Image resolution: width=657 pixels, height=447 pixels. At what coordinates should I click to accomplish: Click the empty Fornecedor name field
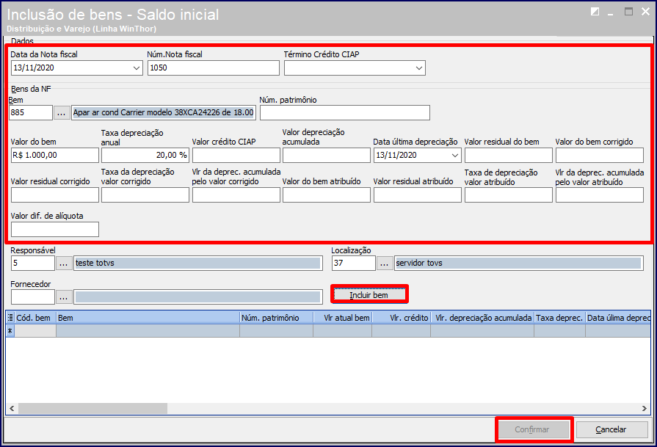pyautogui.click(x=197, y=297)
